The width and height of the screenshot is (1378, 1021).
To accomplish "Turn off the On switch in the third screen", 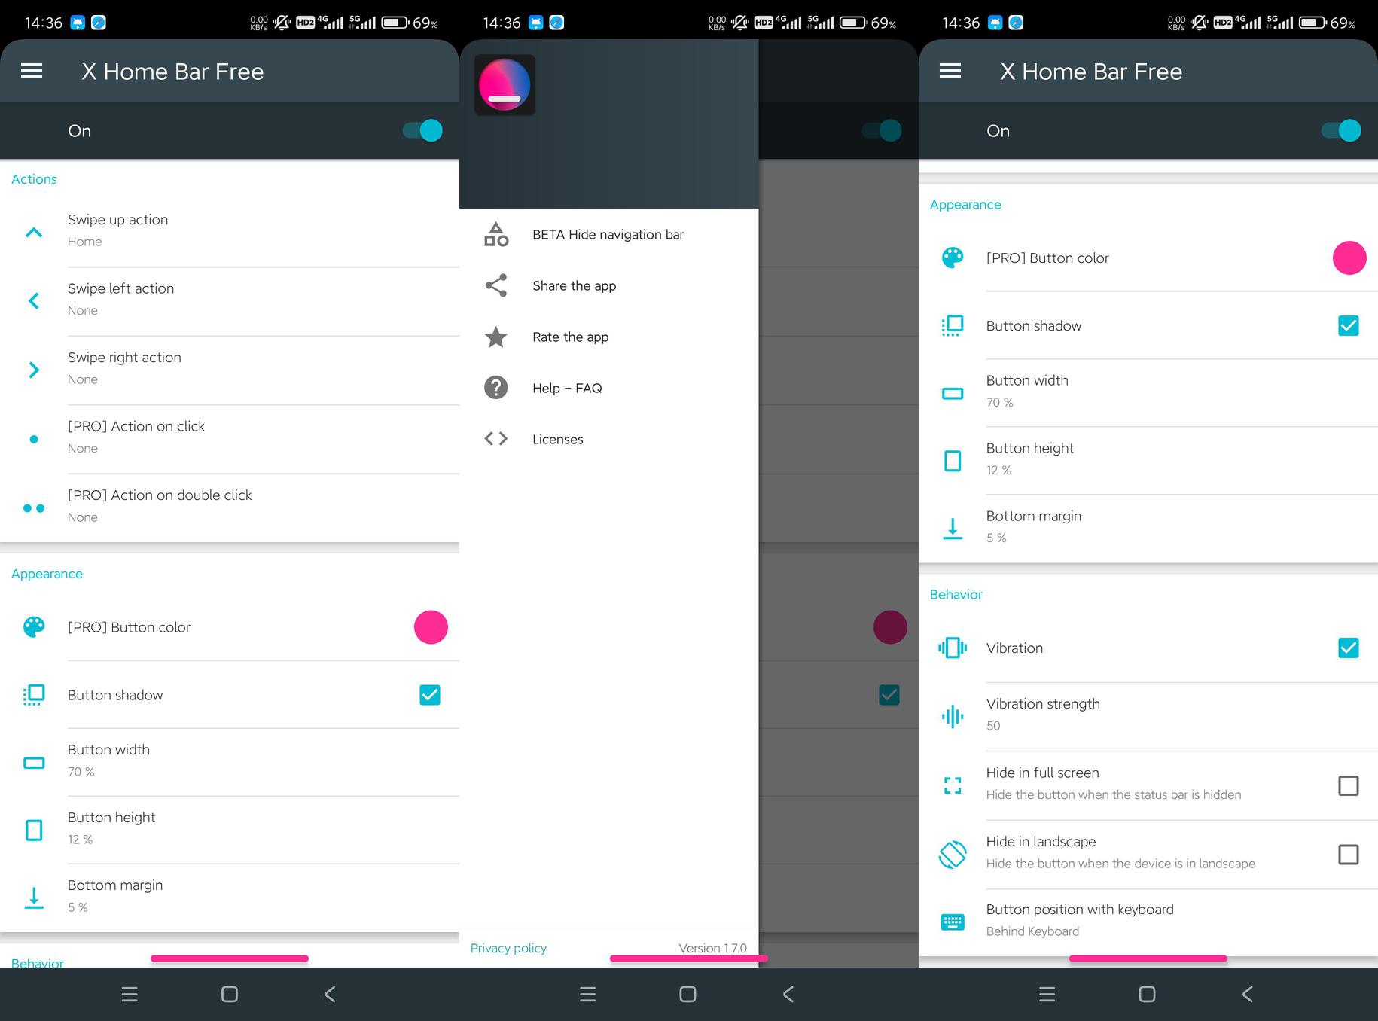I will (x=1341, y=130).
